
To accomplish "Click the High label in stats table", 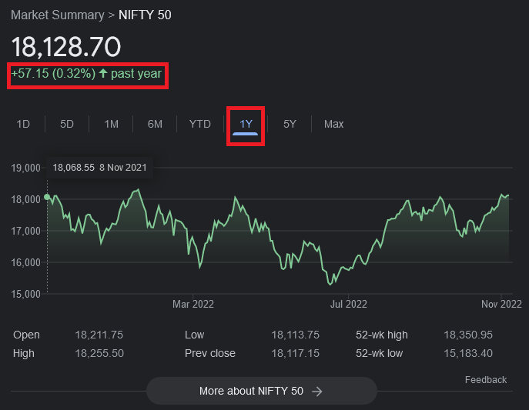I will [x=24, y=353].
